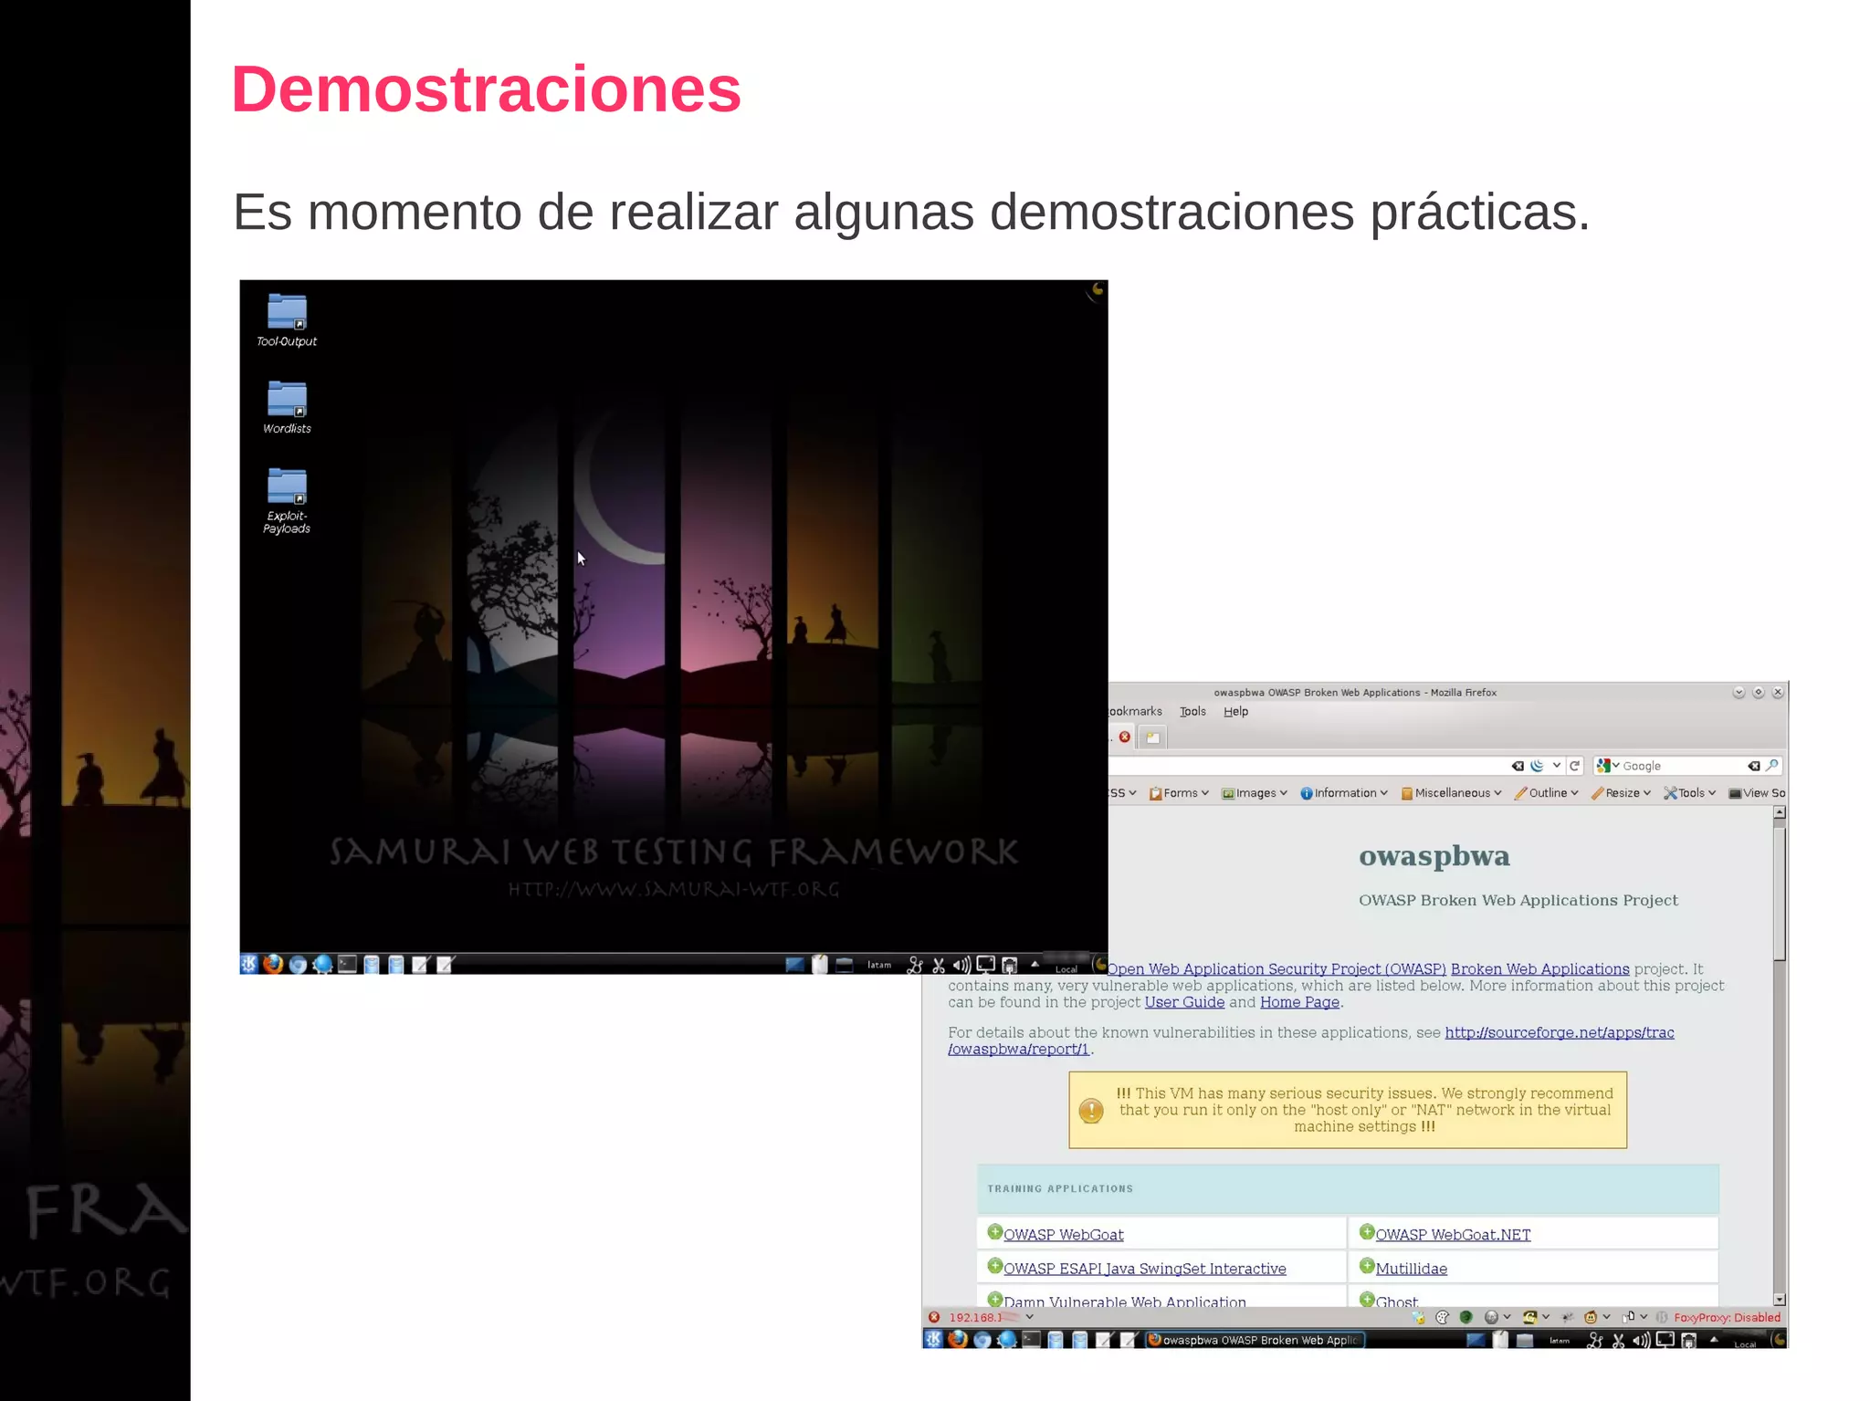Image resolution: width=1870 pixels, height=1401 pixels.
Task: Open a new tab in Firefox
Action: pyautogui.click(x=1153, y=737)
